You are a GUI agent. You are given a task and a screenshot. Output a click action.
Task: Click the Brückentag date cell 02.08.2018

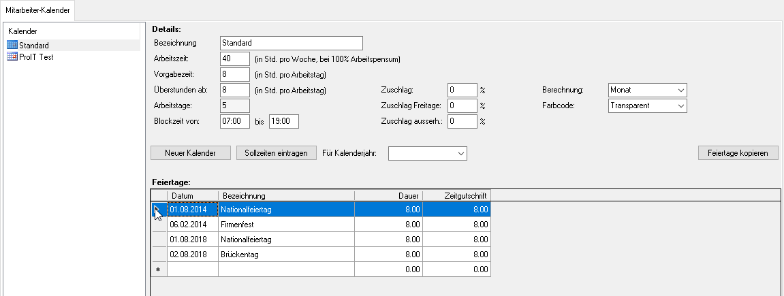pos(192,254)
